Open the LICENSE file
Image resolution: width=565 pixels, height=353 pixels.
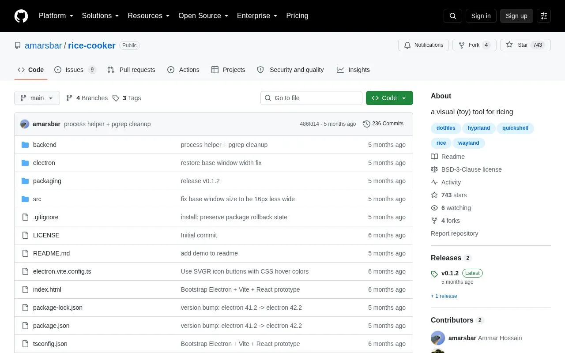pos(46,235)
